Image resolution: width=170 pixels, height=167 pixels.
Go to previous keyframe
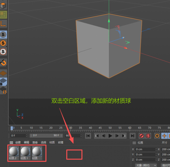(x=97, y=136)
